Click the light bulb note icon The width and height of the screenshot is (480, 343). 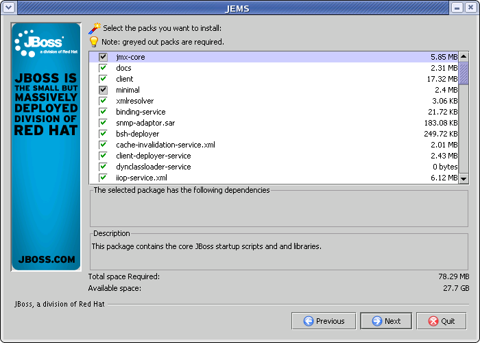click(94, 42)
